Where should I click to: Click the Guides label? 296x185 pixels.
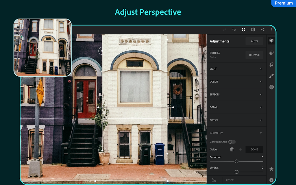pyautogui.click(x=214, y=149)
